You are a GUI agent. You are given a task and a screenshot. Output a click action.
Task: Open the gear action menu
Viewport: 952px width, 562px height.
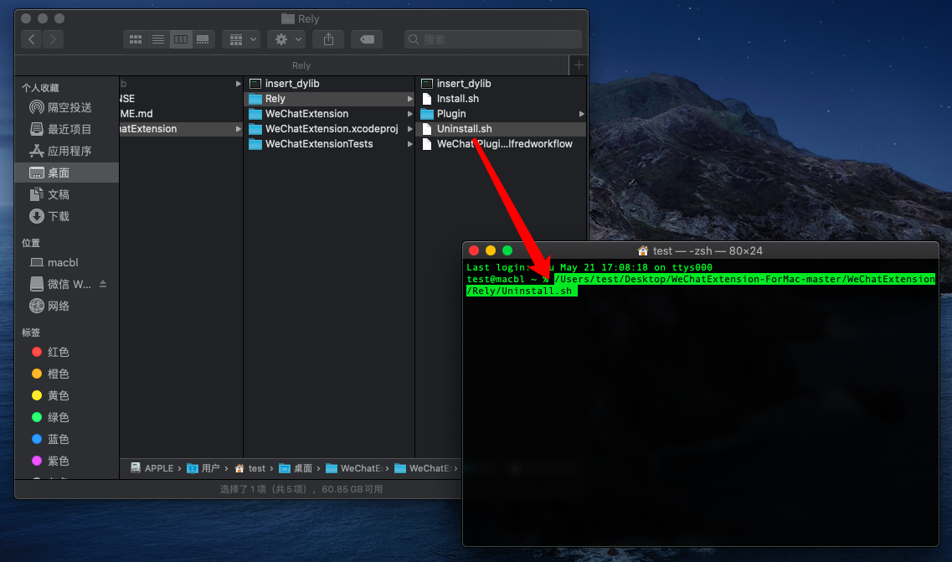coord(286,39)
